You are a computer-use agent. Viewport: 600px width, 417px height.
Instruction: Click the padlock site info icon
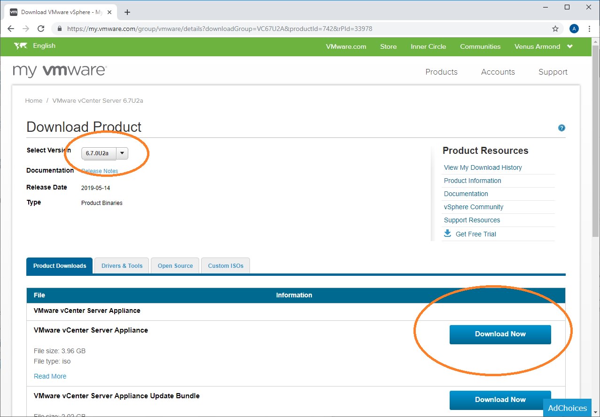[x=59, y=29]
